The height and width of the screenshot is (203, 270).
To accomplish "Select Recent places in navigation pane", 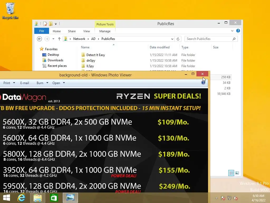I will [x=57, y=66].
